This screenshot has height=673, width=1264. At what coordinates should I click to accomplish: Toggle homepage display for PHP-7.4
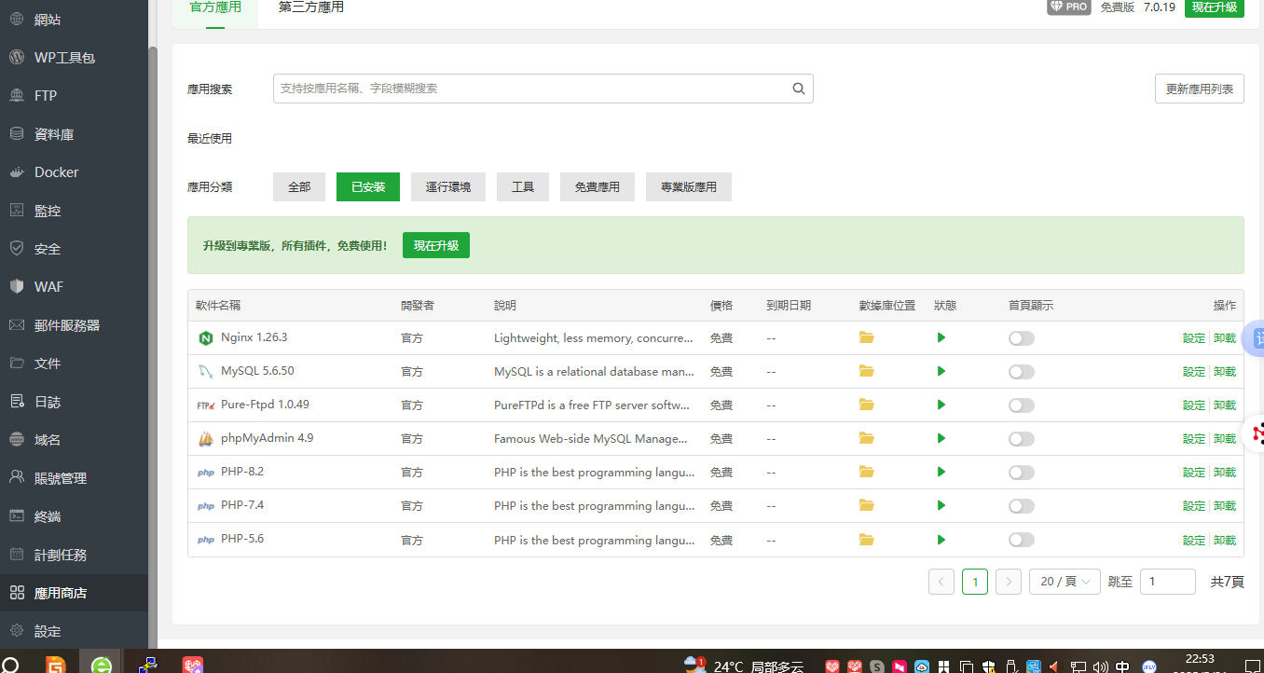point(1021,506)
